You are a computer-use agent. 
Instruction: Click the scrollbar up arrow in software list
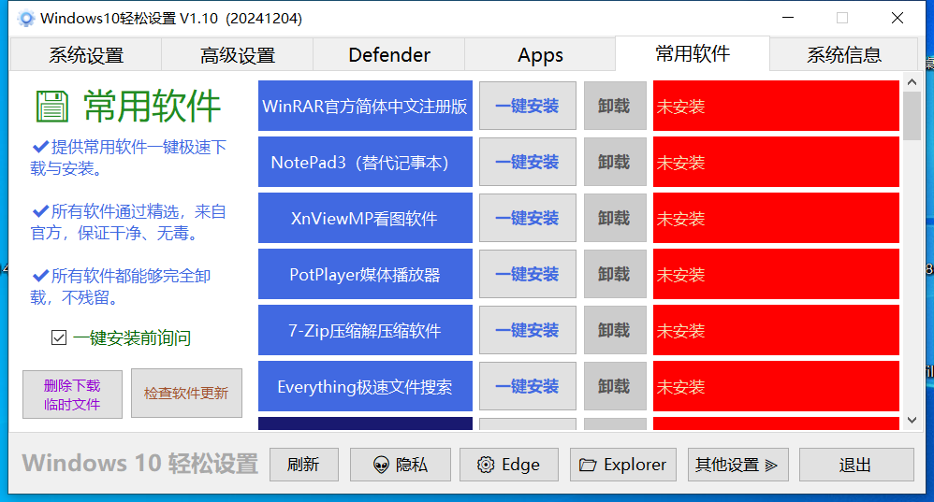pyautogui.click(x=912, y=82)
